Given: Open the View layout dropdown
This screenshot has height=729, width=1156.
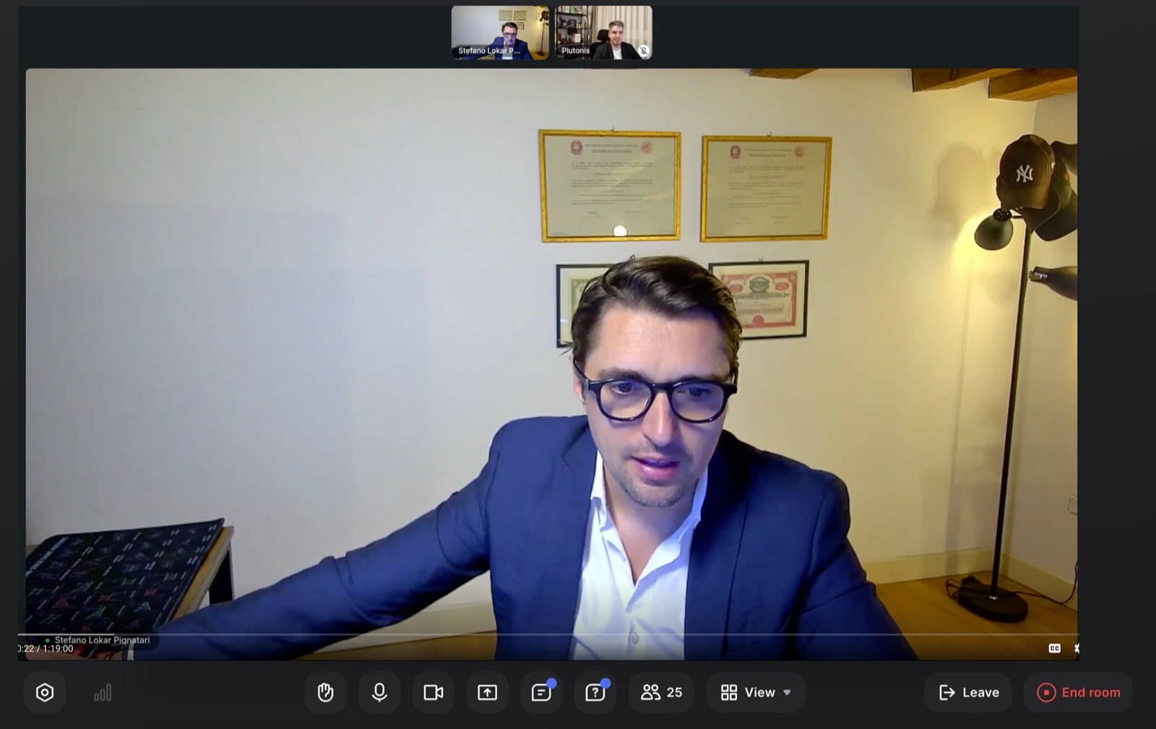Looking at the screenshot, I should click(x=756, y=692).
